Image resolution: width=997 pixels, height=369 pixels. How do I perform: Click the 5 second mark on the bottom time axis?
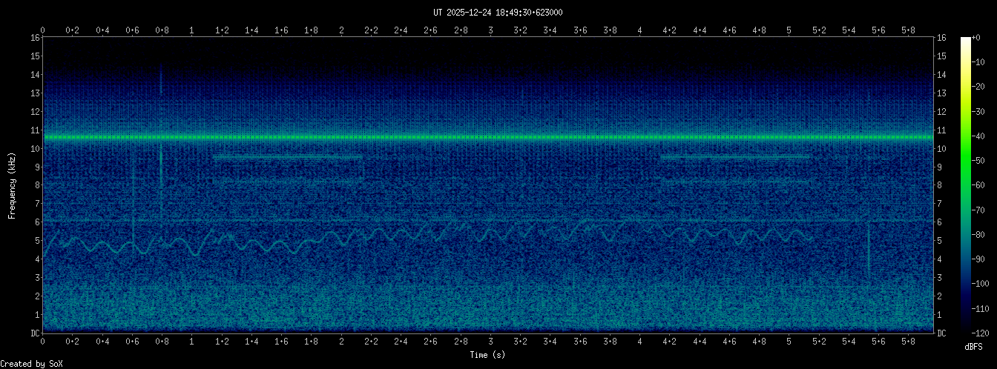click(x=789, y=342)
